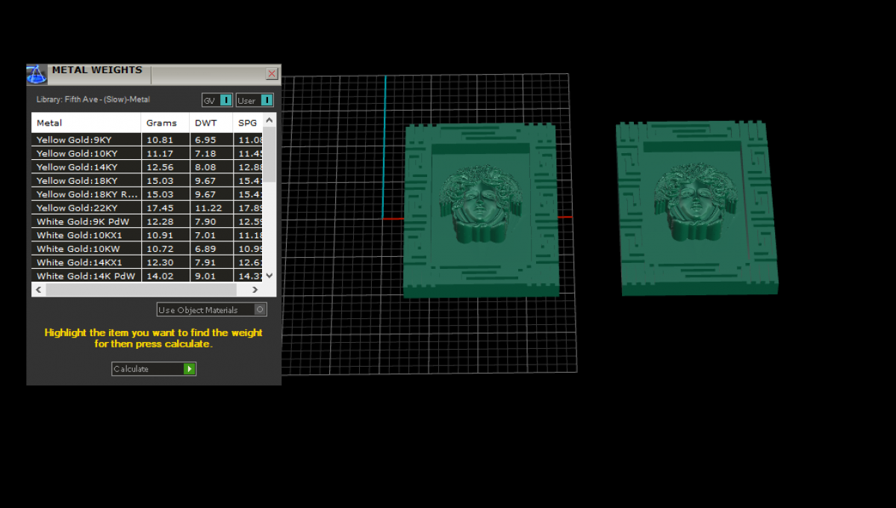Viewport: 896px width, 508px height.
Task: Select the right Medusa pendant model
Action: (695, 207)
